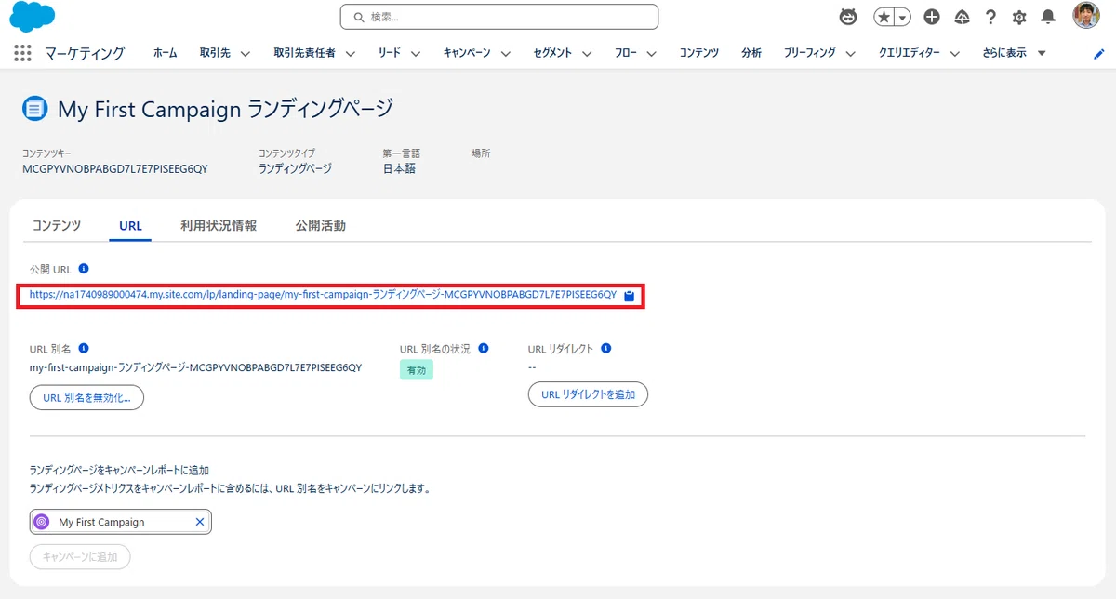Click the My First Campaign lookup field
The image size is (1116, 599).
pos(121,522)
